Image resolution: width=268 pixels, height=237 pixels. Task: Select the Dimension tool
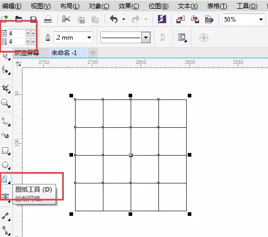tap(6, 216)
